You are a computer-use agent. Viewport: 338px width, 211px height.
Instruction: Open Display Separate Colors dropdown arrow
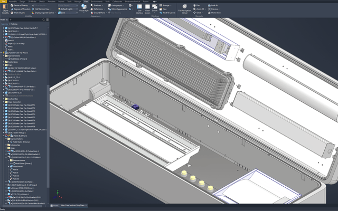pos(55,13)
